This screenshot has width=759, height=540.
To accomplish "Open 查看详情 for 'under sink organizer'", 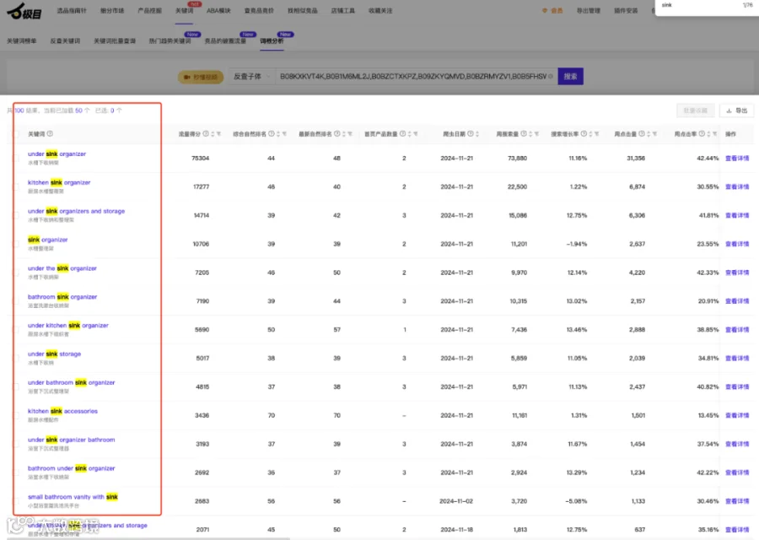I will (737, 159).
